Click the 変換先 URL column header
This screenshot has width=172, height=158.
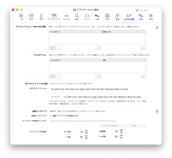pos(124,32)
